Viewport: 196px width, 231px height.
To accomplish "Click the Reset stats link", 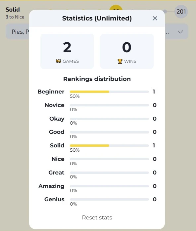I will point(97,217).
